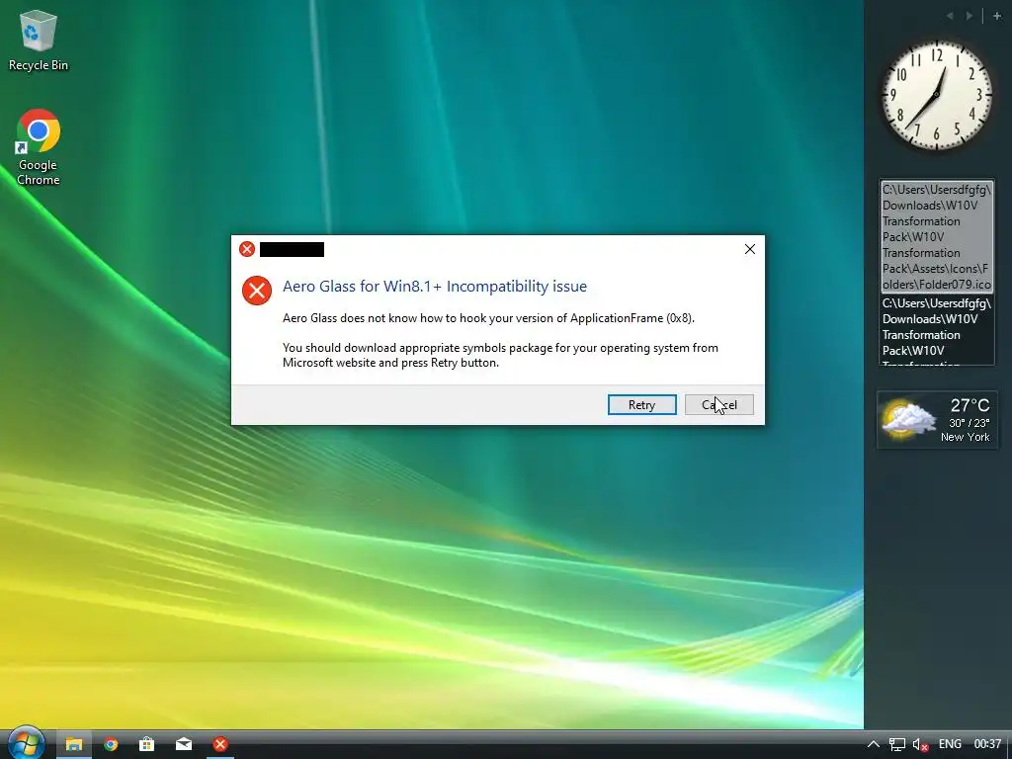
Task: Open the clock showing 00:37 in the taskbar
Action: pyautogui.click(x=987, y=744)
